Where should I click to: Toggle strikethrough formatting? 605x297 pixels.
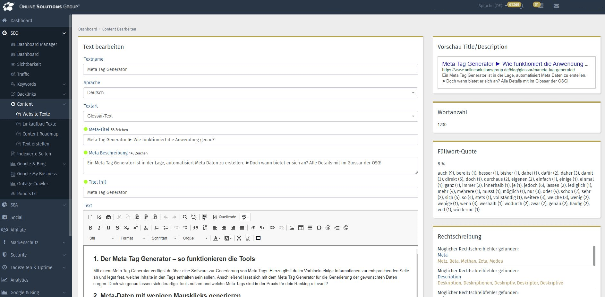click(117, 228)
